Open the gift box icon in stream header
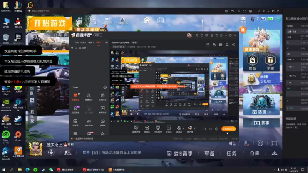308x173 pixels. [208, 45]
